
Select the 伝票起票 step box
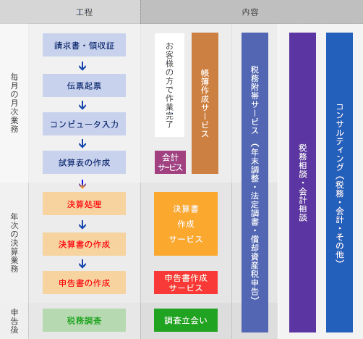(x=84, y=85)
